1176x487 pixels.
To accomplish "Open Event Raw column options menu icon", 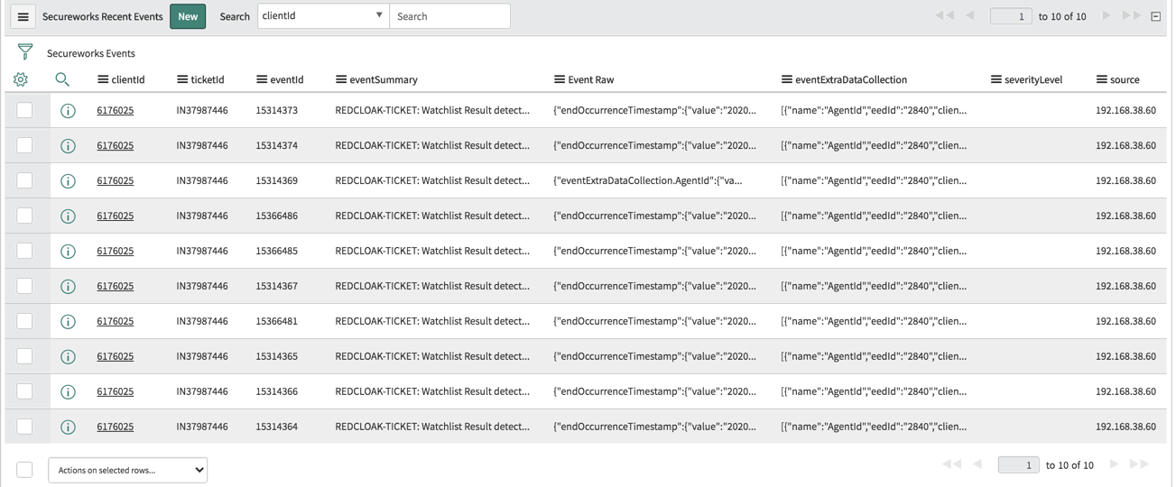I will 560,79.
